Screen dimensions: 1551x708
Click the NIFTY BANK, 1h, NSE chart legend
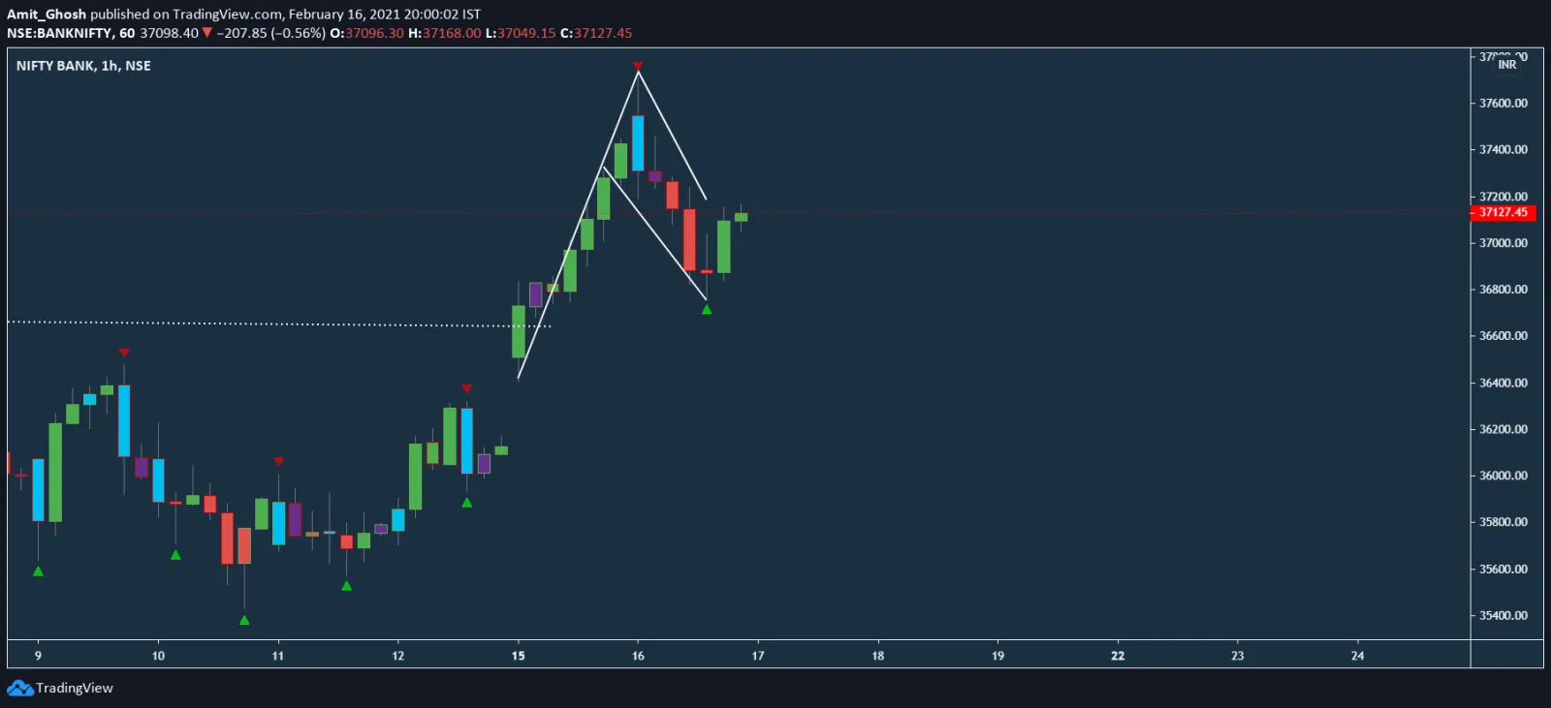(x=83, y=66)
